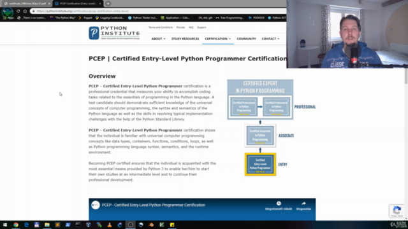Open OBS Studio from the taskbar
This screenshot has height=229, width=408.
point(130,225)
